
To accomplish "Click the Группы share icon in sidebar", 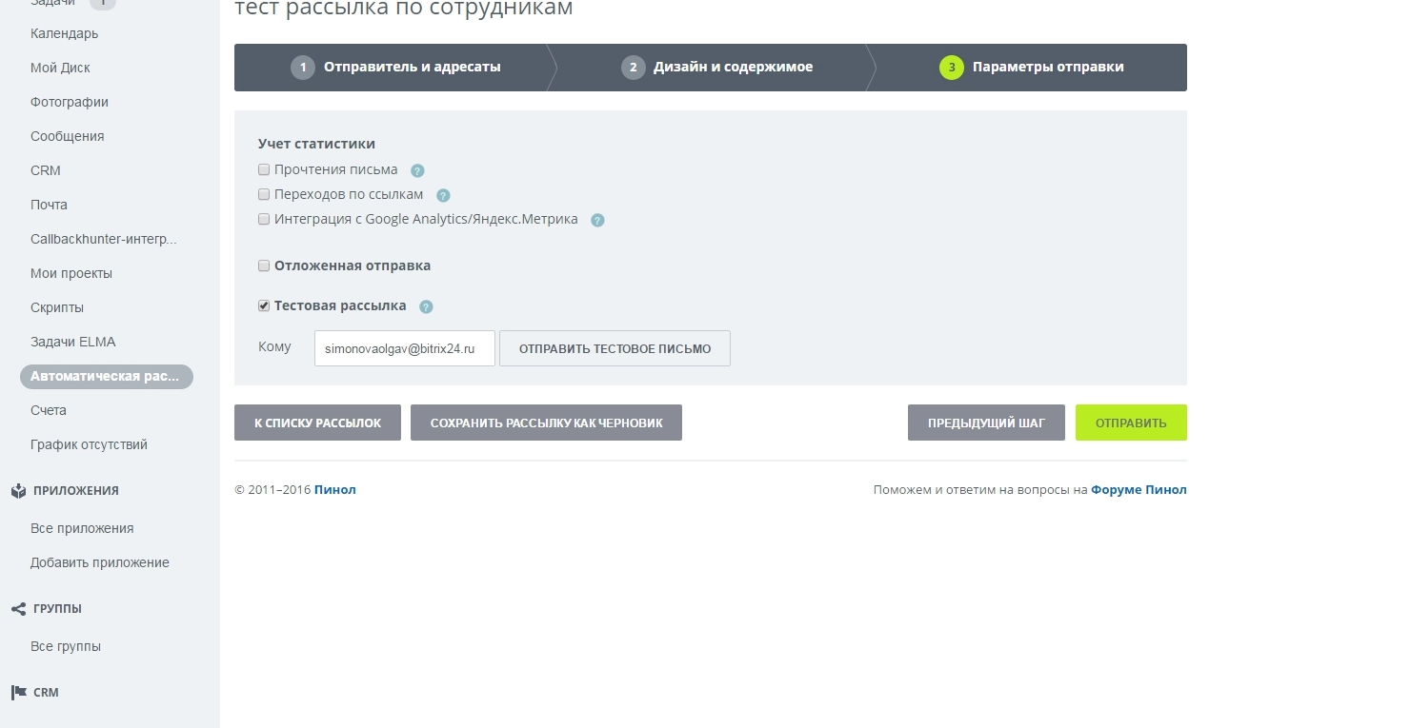I will (18, 609).
